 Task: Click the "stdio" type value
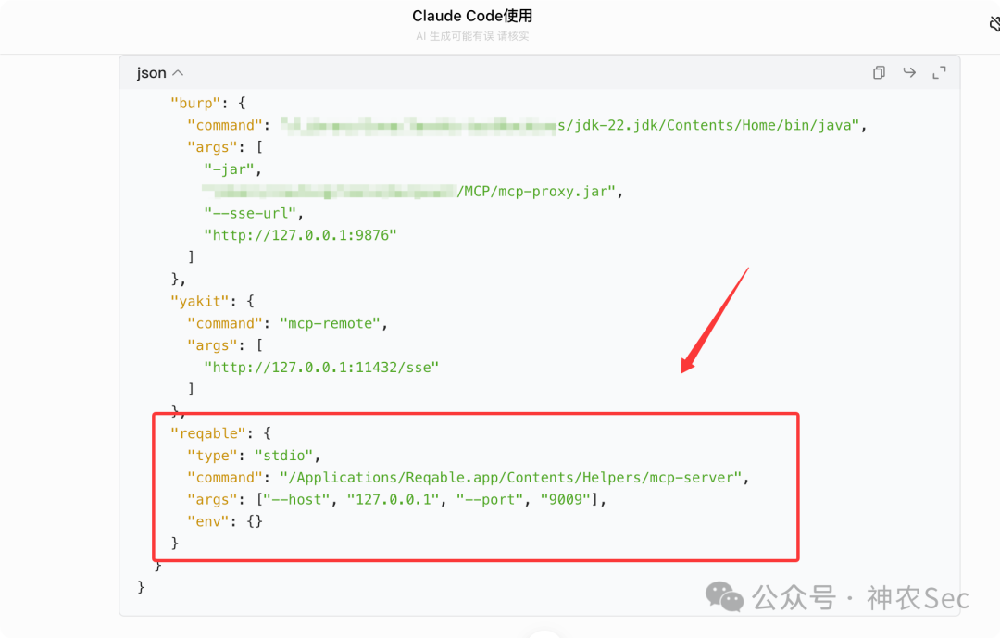(284, 456)
